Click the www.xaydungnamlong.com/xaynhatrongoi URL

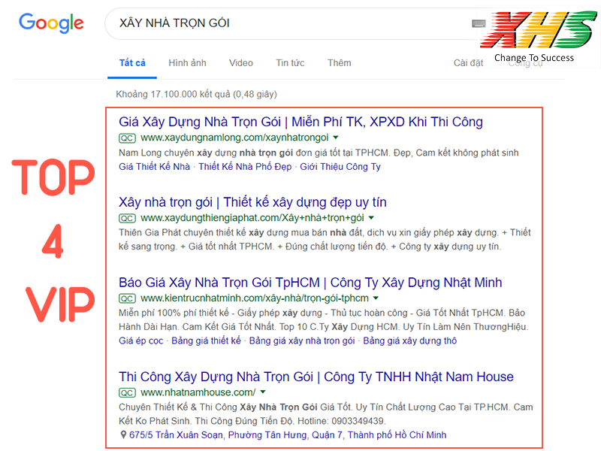pyautogui.click(x=234, y=138)
